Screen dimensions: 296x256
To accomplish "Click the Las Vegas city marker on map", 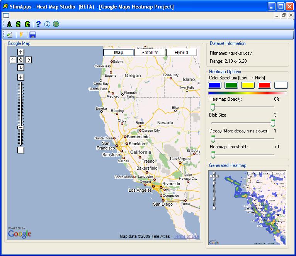I will 180,163.
